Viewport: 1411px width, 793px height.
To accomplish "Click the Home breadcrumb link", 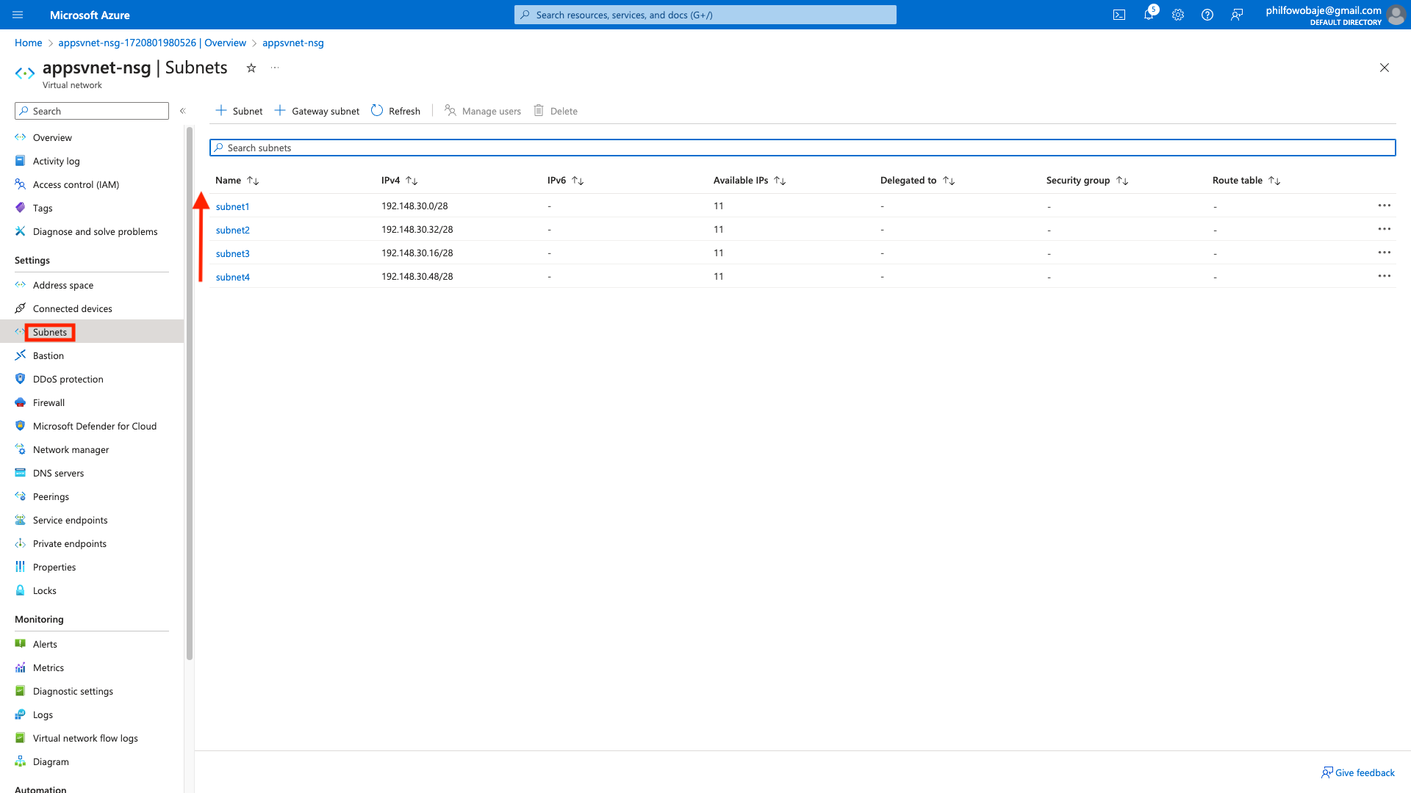I will pyautogui.click(x=28, y=43).
